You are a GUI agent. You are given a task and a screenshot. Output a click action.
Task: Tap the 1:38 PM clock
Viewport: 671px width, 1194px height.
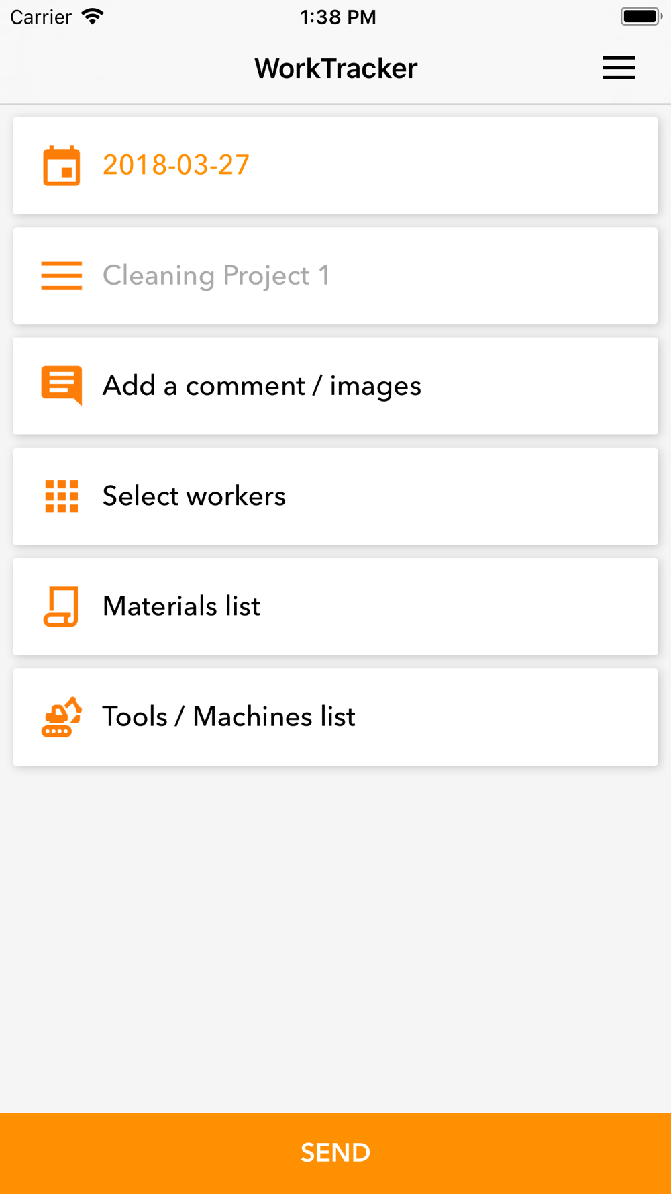pos(338,17)
